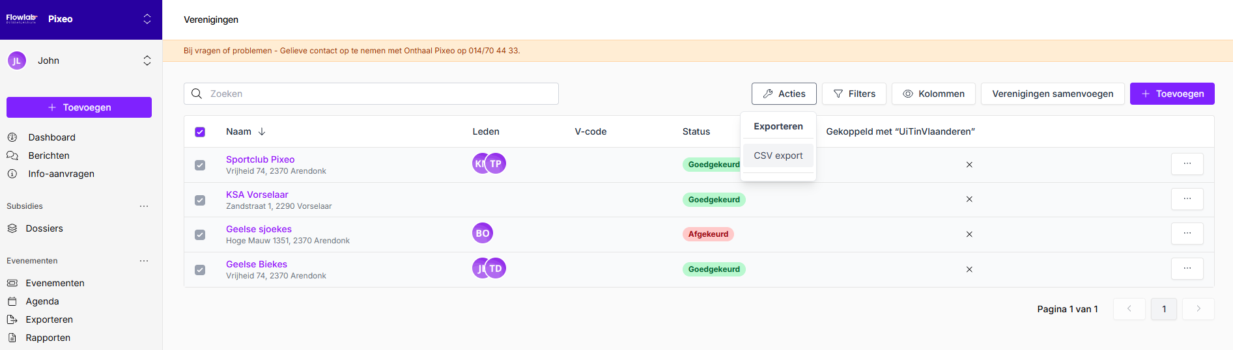Select CSV export from Acties menu

[x=778, y=155]
